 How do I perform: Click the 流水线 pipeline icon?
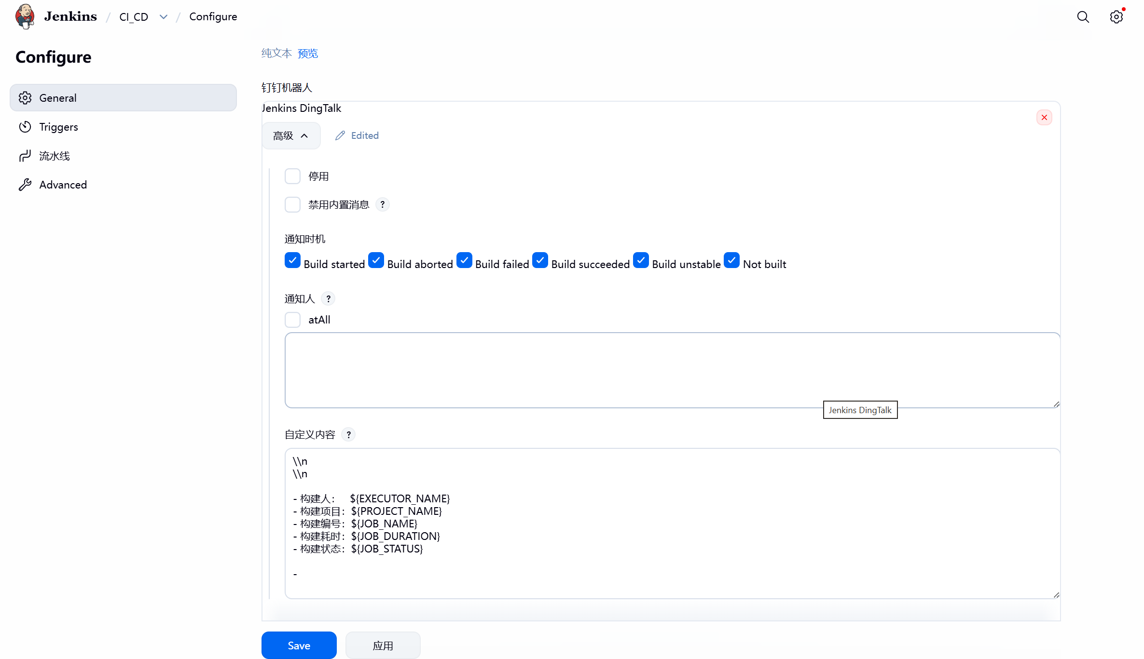tap(25, 156)
